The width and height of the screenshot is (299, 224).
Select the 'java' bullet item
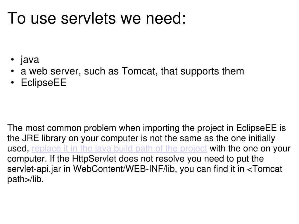(x=30, y=60)
